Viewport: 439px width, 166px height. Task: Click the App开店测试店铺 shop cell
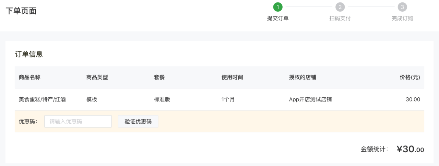pyautogui.click(x=310, y=99)
